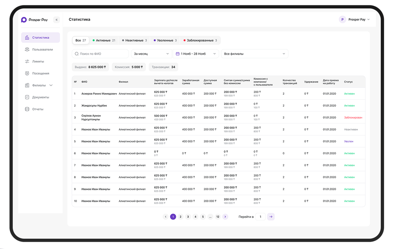393x249 pixels.
Task: Click the purple go-to-page arrow button
Action: 271,216
